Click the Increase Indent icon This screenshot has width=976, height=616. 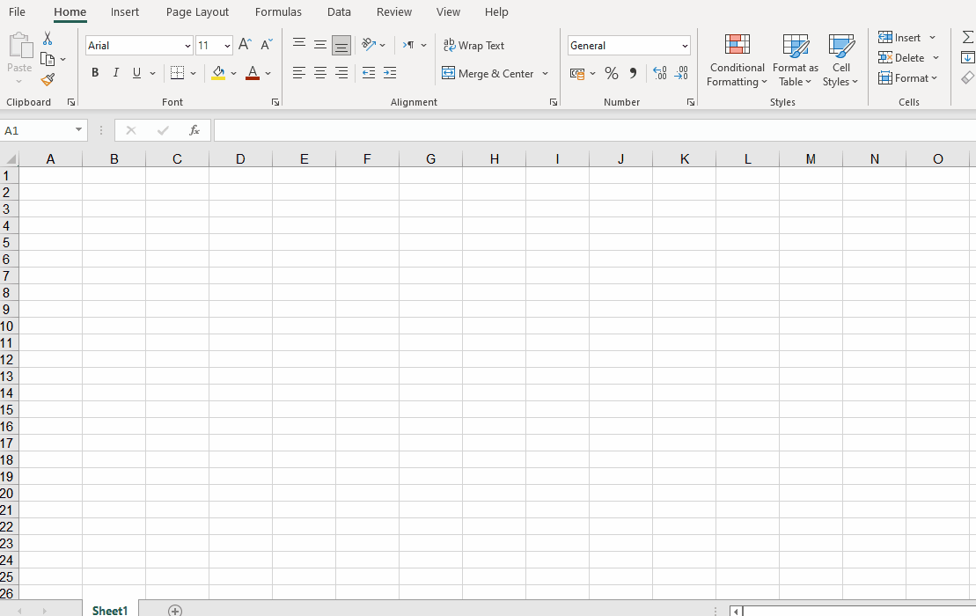(x=390, y=73)
